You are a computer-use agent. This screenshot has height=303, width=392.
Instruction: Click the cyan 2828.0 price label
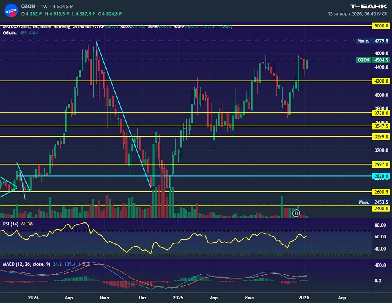(381, 176)
